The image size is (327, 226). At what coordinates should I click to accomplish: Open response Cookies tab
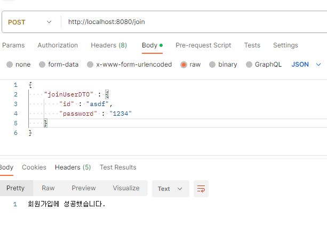(34, 167)
